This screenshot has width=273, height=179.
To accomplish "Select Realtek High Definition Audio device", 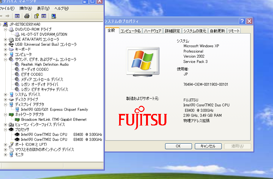I will coord(45,64).
